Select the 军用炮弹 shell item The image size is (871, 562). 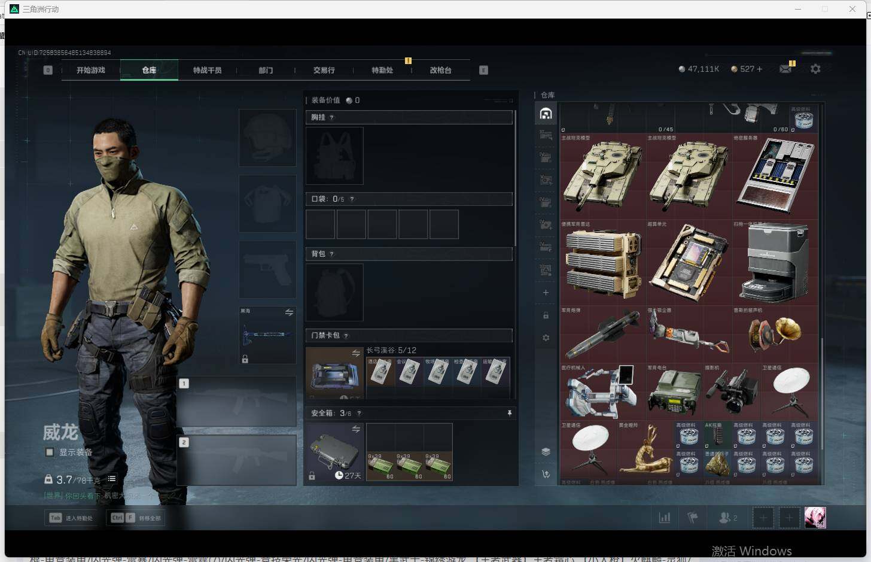pyautogui.click(x=602, y=334)
